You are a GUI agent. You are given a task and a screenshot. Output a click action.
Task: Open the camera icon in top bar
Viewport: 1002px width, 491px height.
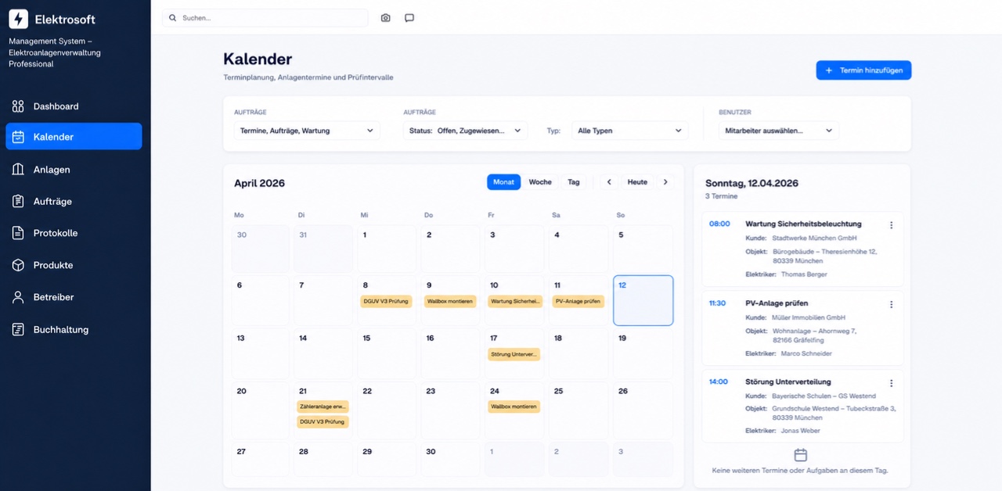pos(385,18)
